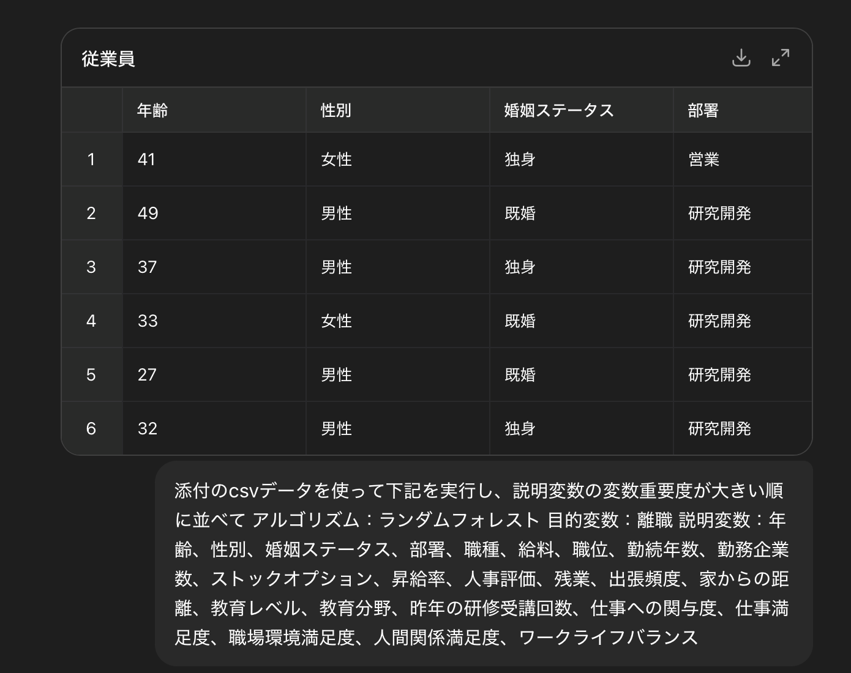This screenshot has height=673, width=851.
Task: Select row number 5 in the table
Action: 91,375
